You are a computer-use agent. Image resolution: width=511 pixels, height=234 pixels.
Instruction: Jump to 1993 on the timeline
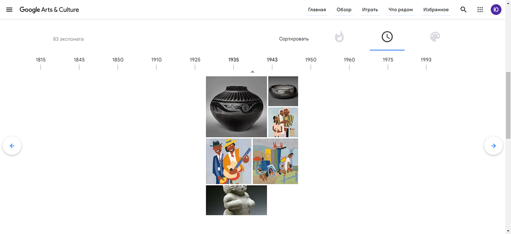(426, 60)
